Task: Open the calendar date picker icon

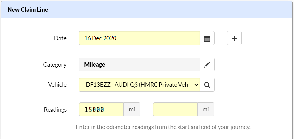Action: pos(207,38)
